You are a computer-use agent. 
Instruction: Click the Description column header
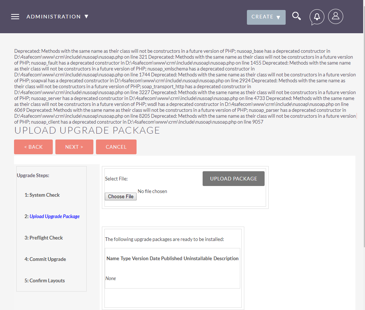[226, 259]
